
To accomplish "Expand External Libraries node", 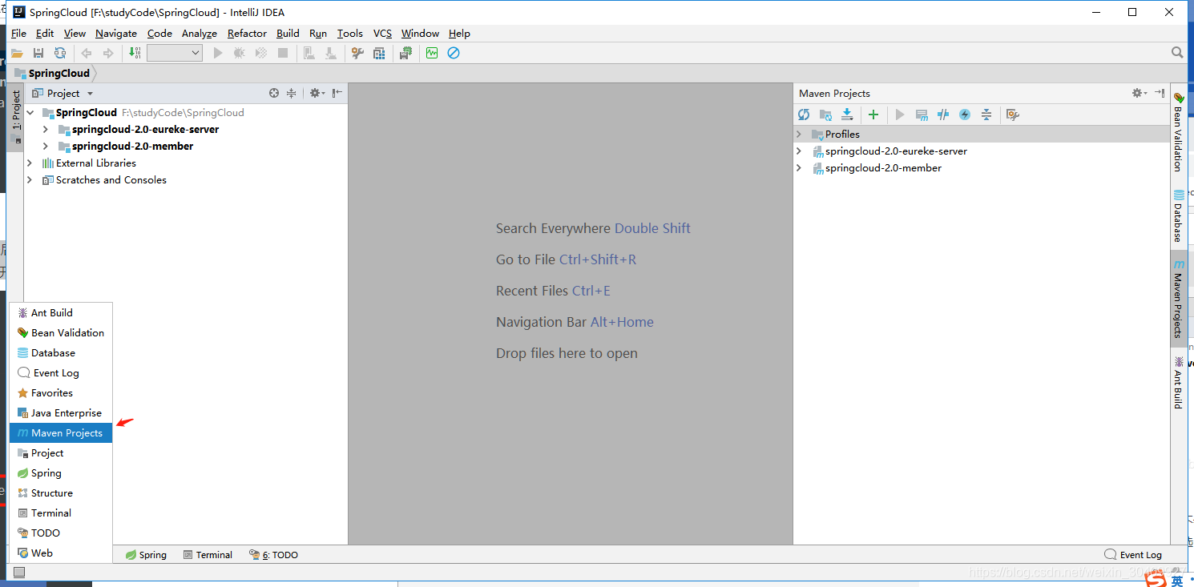I will point(30,163).
